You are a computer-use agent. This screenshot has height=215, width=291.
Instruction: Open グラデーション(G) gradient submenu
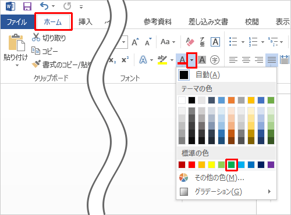coord(226,192)
